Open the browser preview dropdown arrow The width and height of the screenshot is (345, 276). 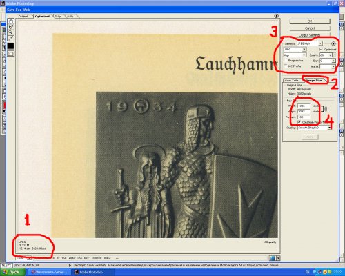tap(278, 258)
